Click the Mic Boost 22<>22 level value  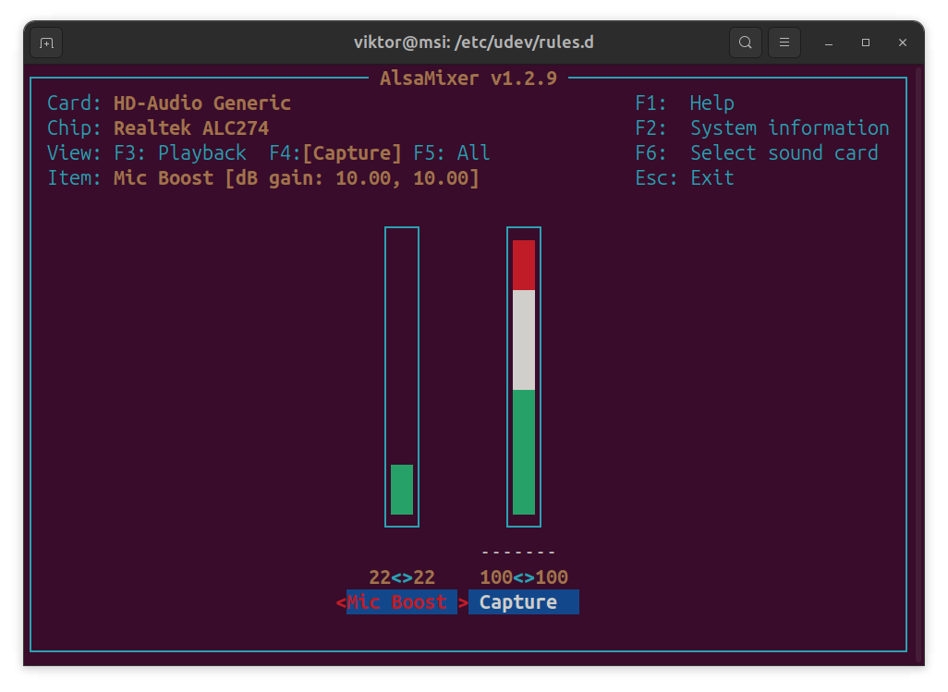(402, 577)
